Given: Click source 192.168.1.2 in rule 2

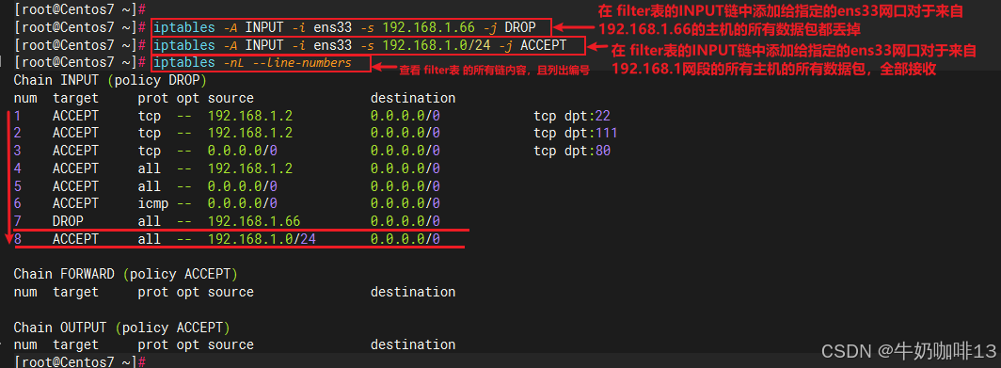Looking at the screenshot, I should pos(250,133).
